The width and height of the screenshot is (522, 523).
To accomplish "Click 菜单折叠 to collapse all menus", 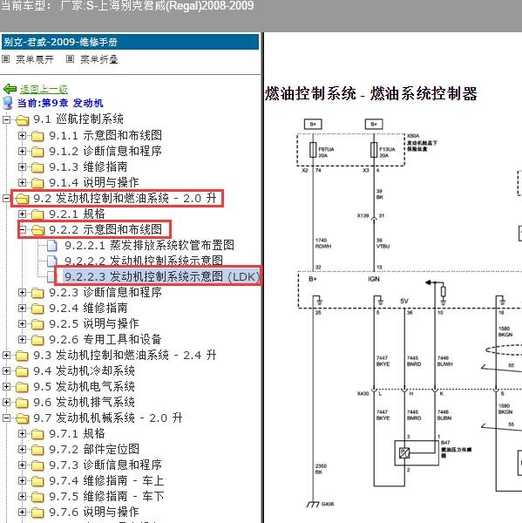I will click(99, 59).
